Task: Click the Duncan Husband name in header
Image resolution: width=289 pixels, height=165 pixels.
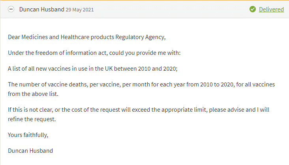Action: (42, 9)
